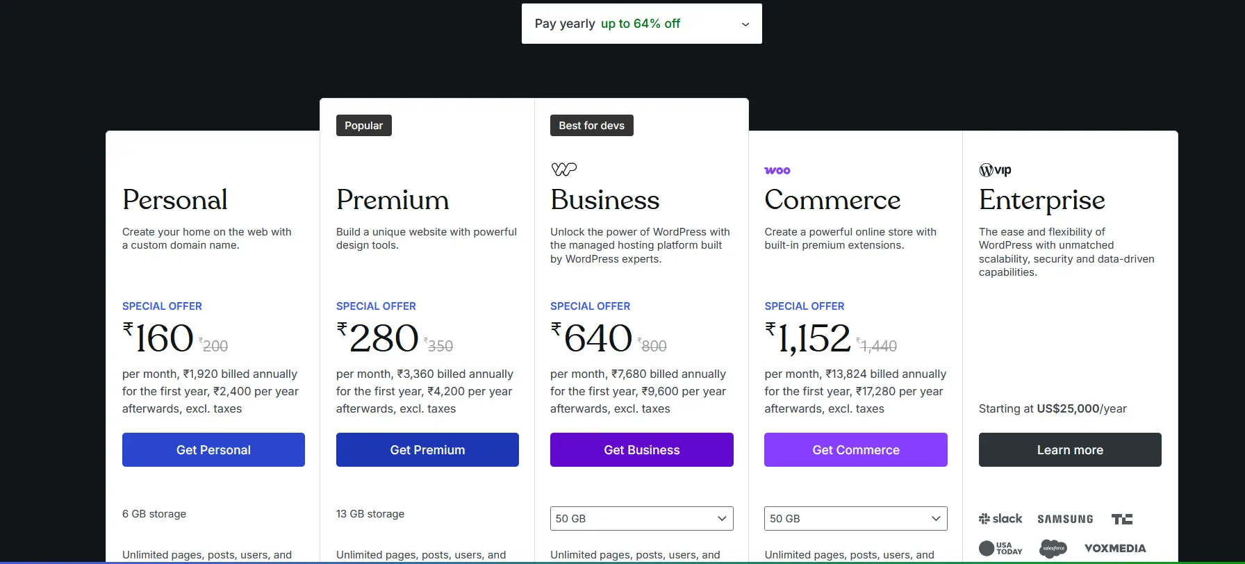
Task: Click the Woo logo above Commerce
Action: 777,170
